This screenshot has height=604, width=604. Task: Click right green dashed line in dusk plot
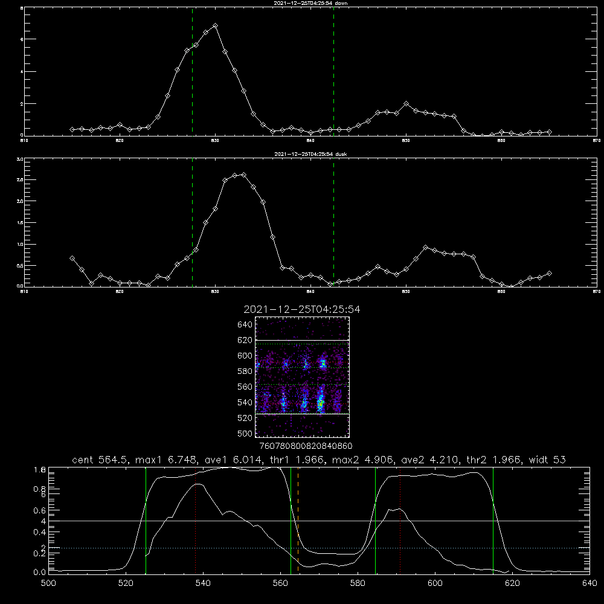[333, 222]
